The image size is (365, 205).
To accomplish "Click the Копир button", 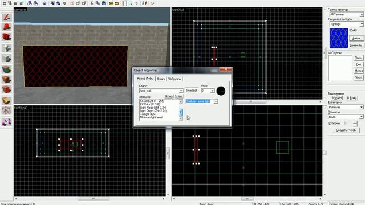I will tap(169, 96).
